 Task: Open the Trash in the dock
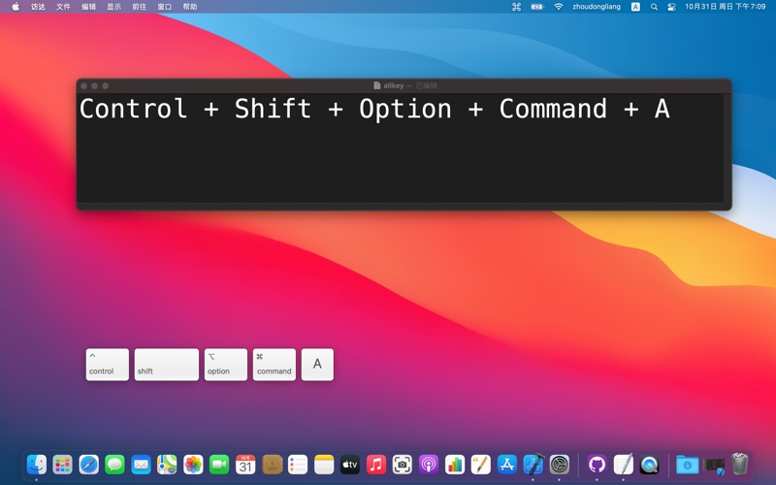click(739, 465)
